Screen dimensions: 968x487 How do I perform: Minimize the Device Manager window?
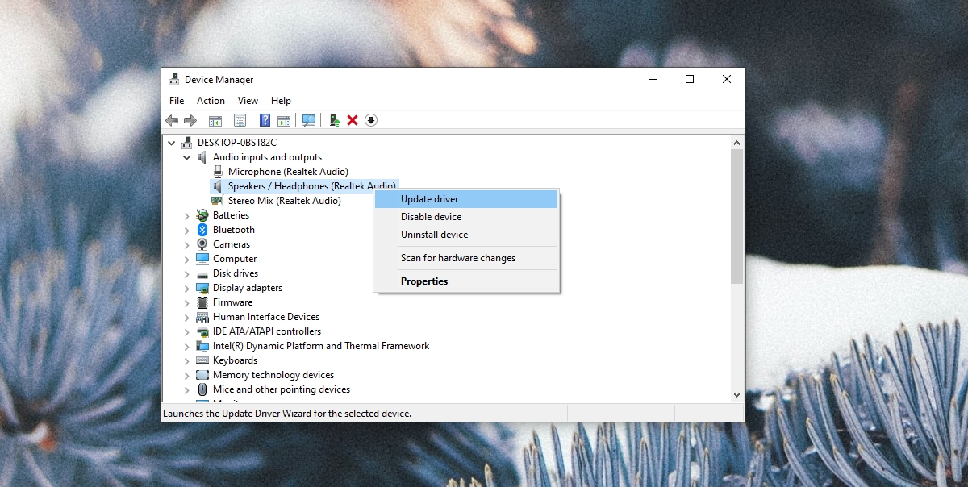tap(653, 79)
